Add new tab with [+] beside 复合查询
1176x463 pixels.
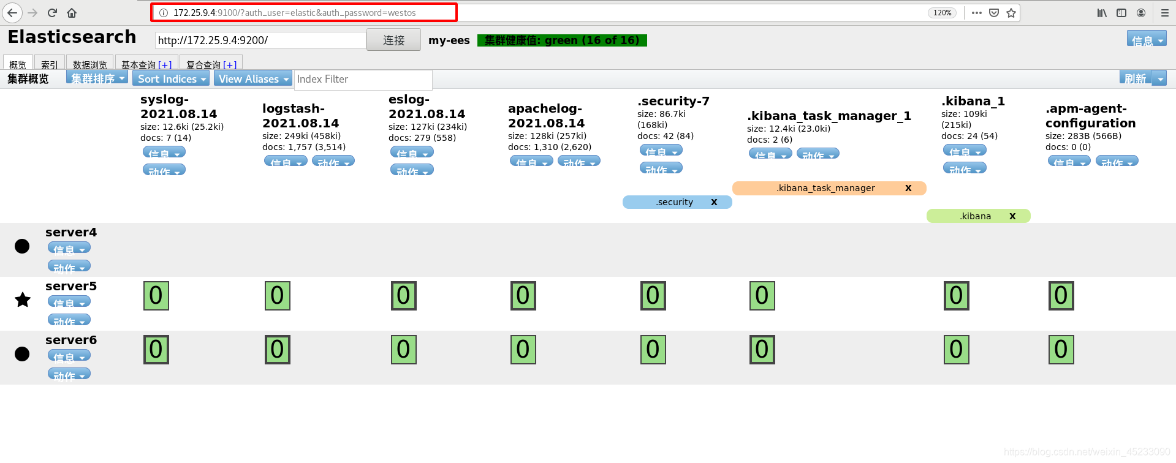[x=230, y=64]
